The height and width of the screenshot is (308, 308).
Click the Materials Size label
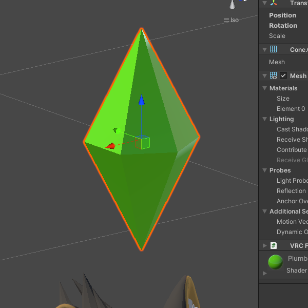[x=283, y=99]
